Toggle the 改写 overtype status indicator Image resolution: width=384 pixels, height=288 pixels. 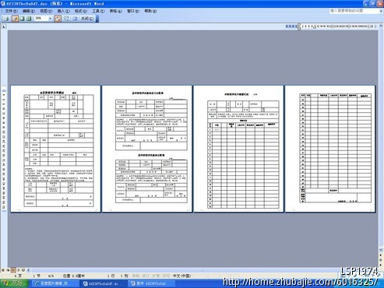(165, 276)
